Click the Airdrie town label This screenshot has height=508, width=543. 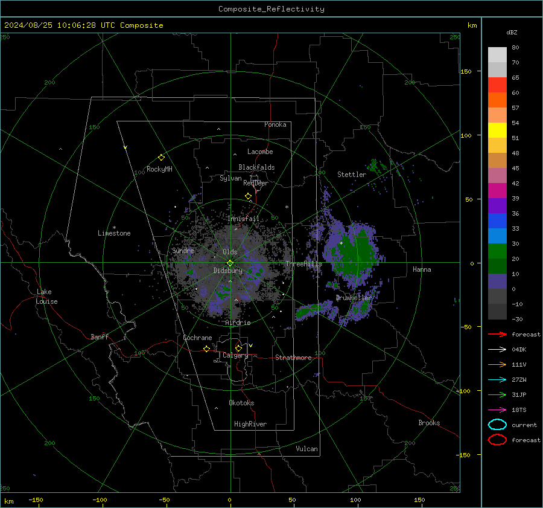(238, 323)
